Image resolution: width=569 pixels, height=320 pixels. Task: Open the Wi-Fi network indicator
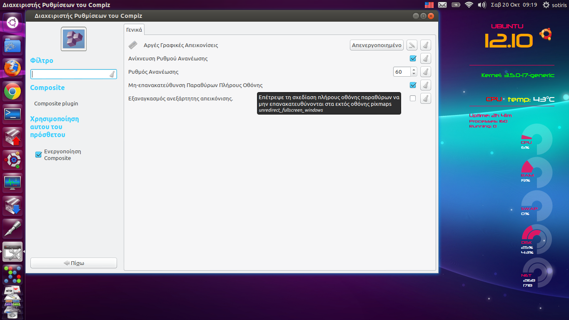(469, 5)
